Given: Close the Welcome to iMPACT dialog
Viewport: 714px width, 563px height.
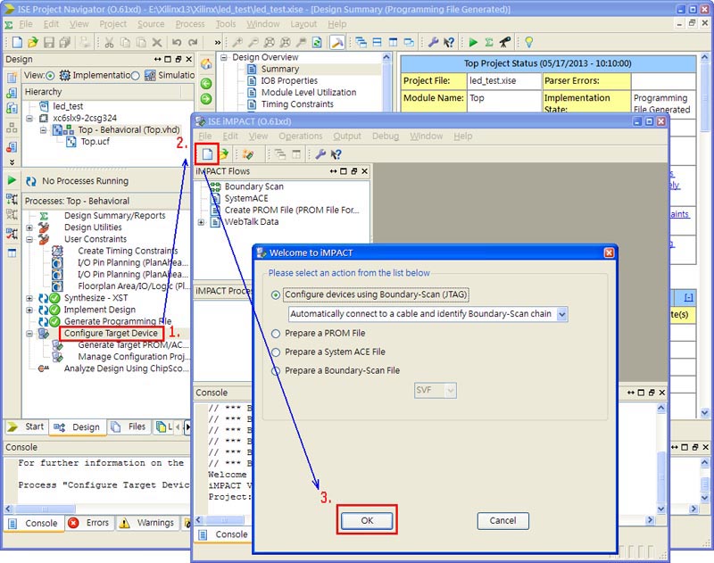Looking at the screenshot, I should (609, 253).
